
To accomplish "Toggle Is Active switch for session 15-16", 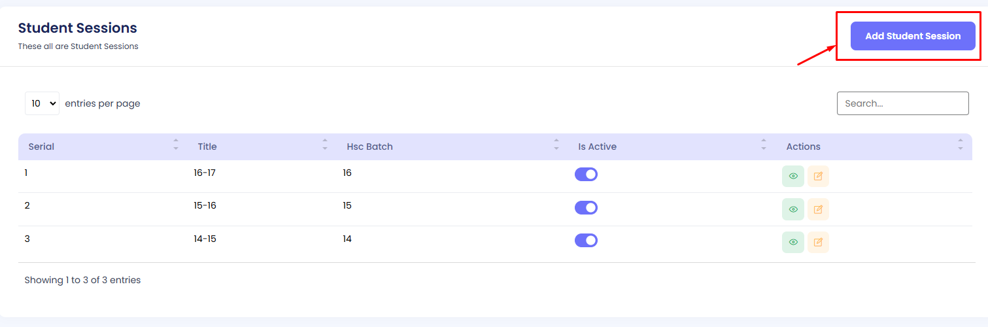I will tap(586, 207).
